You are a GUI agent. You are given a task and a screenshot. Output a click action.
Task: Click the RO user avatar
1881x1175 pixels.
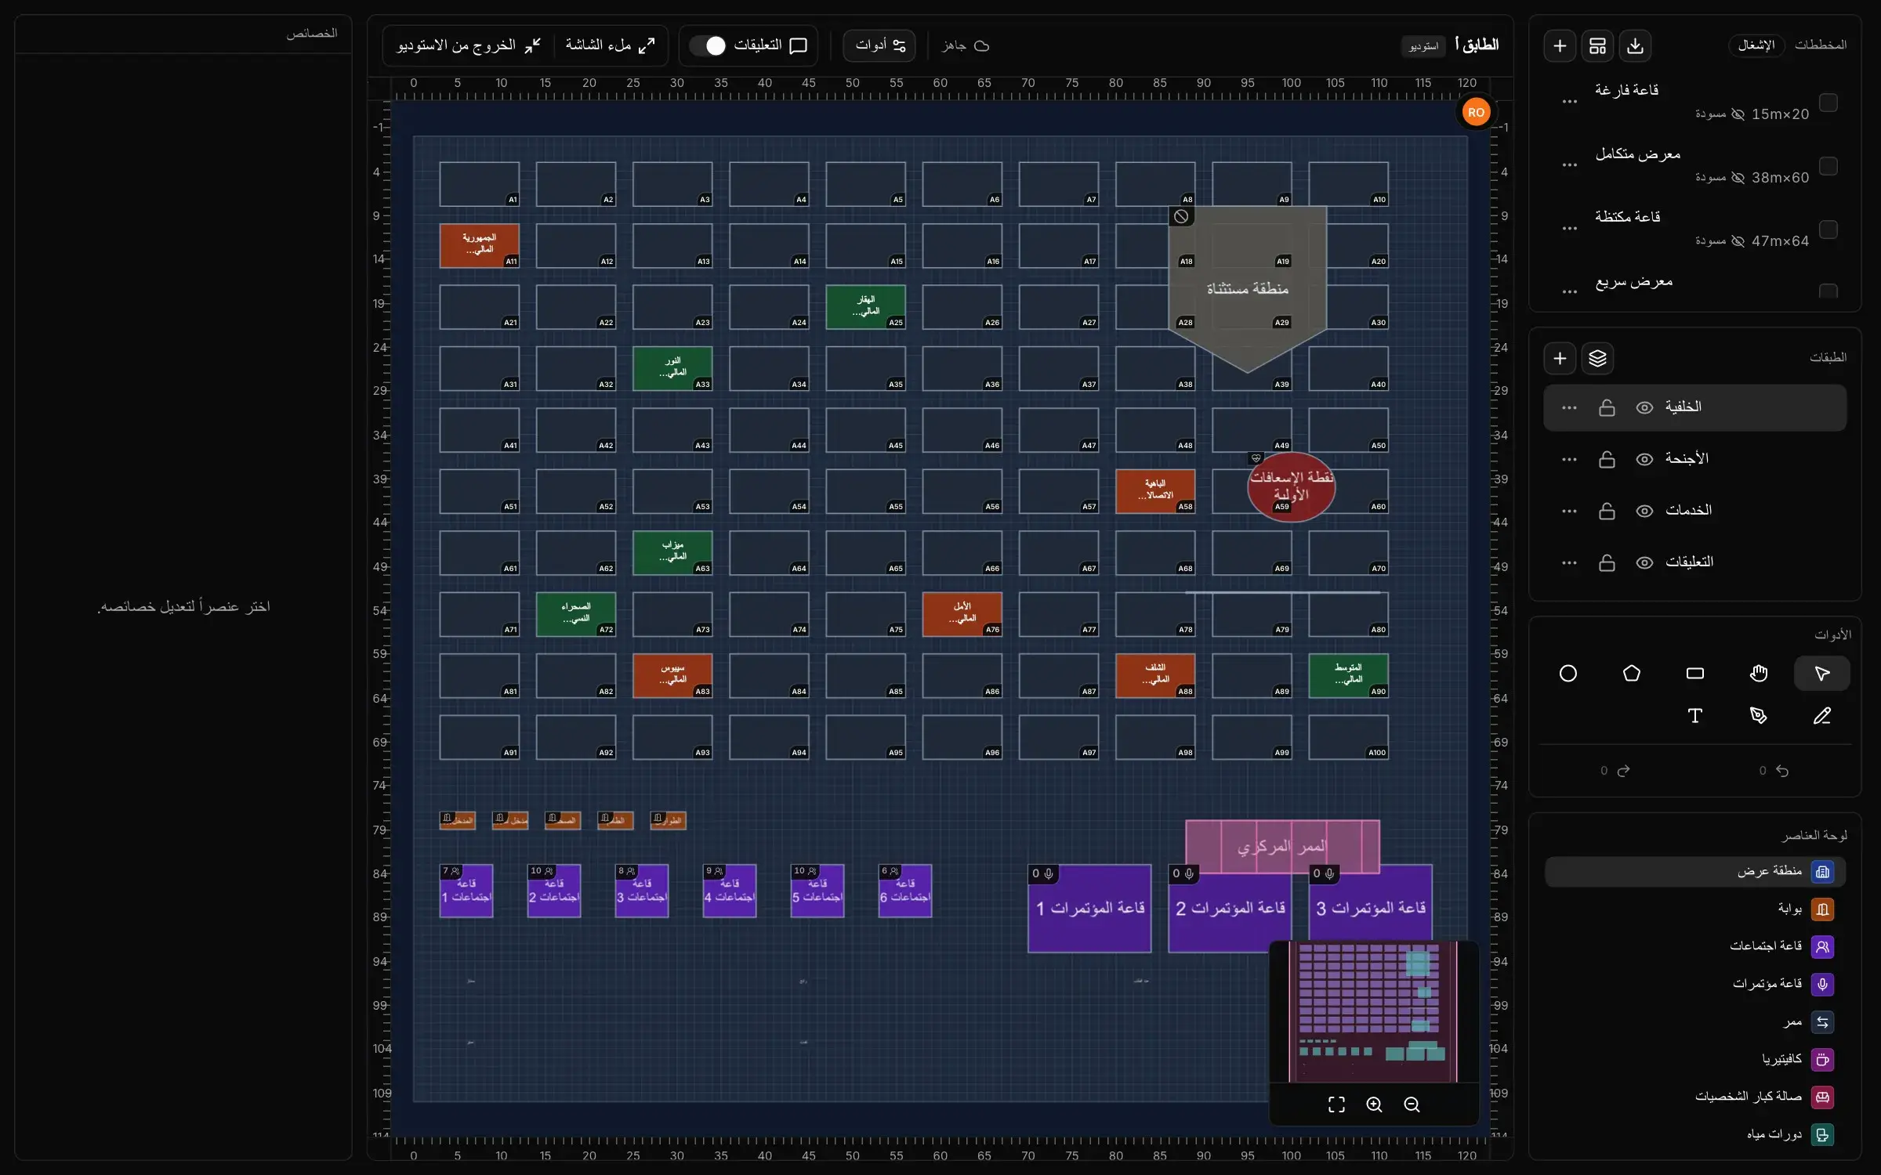(x=1476, y=113)
